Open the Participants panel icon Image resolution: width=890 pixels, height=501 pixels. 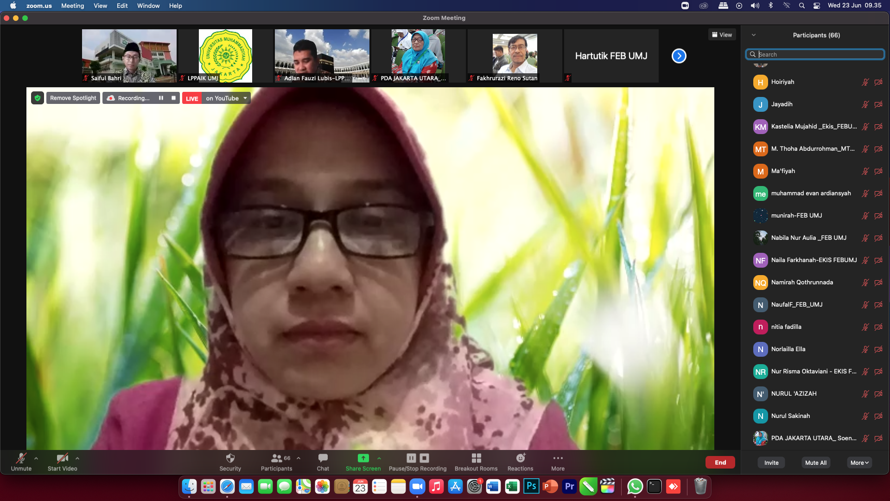click(277, 458)
